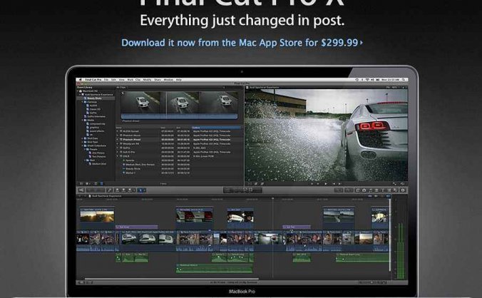
Task: Click the Append edit toolbar button
Action: (130, 190)
